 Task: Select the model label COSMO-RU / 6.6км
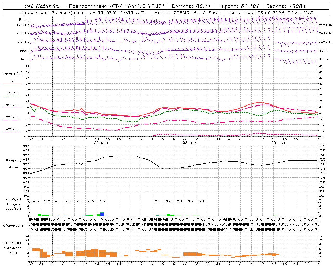(197, 13)
